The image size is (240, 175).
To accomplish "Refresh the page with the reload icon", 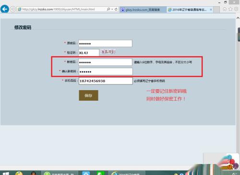I will pyautogui.click(x=116, y=9).
